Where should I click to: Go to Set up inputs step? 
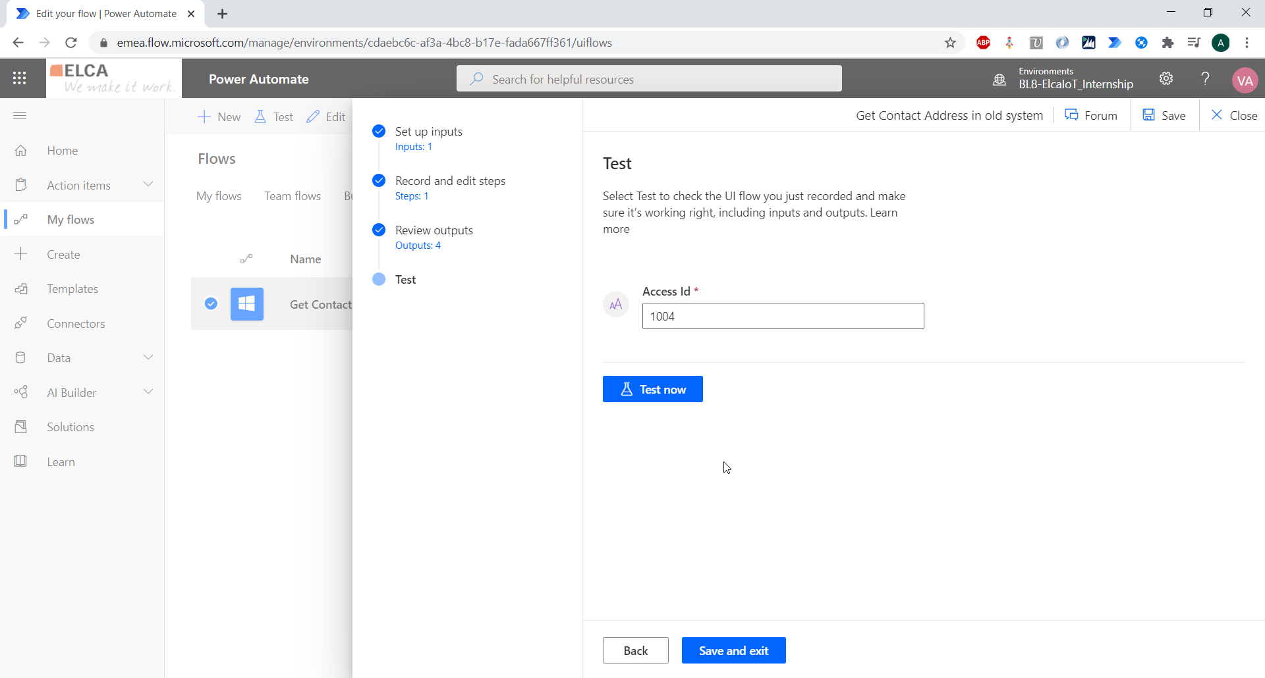429,132
